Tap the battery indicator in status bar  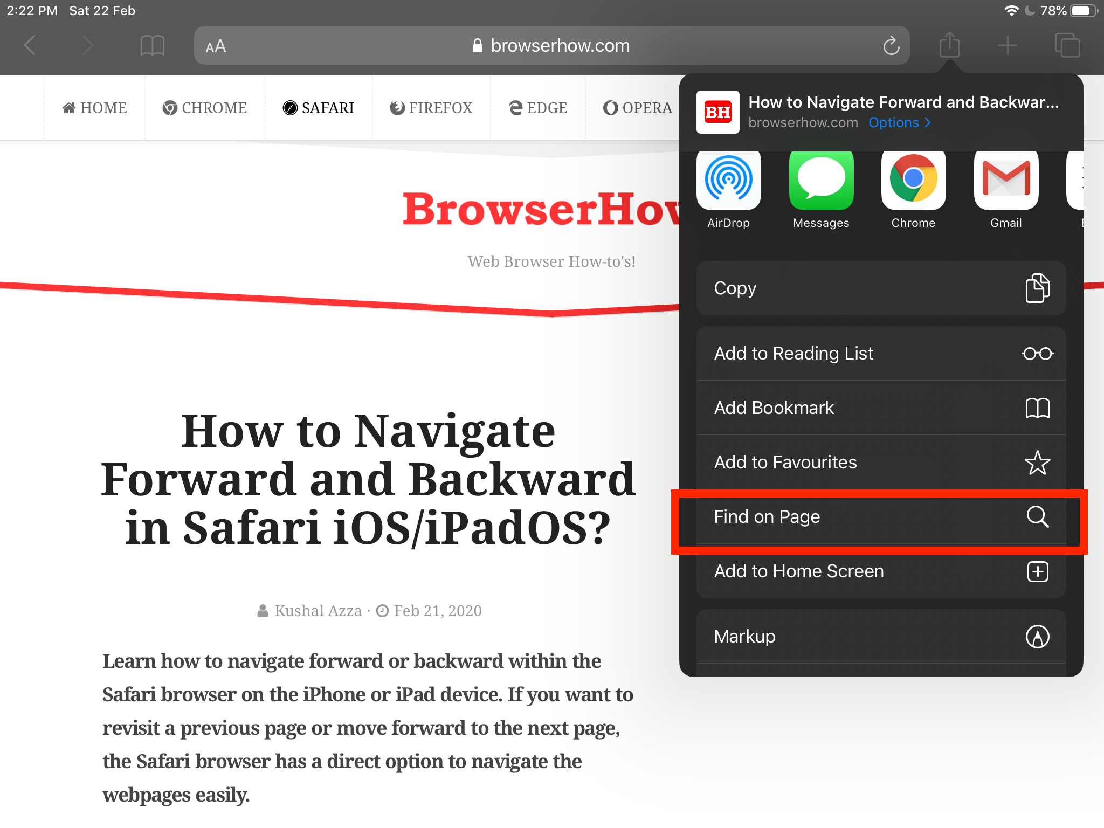point(1084,11)
